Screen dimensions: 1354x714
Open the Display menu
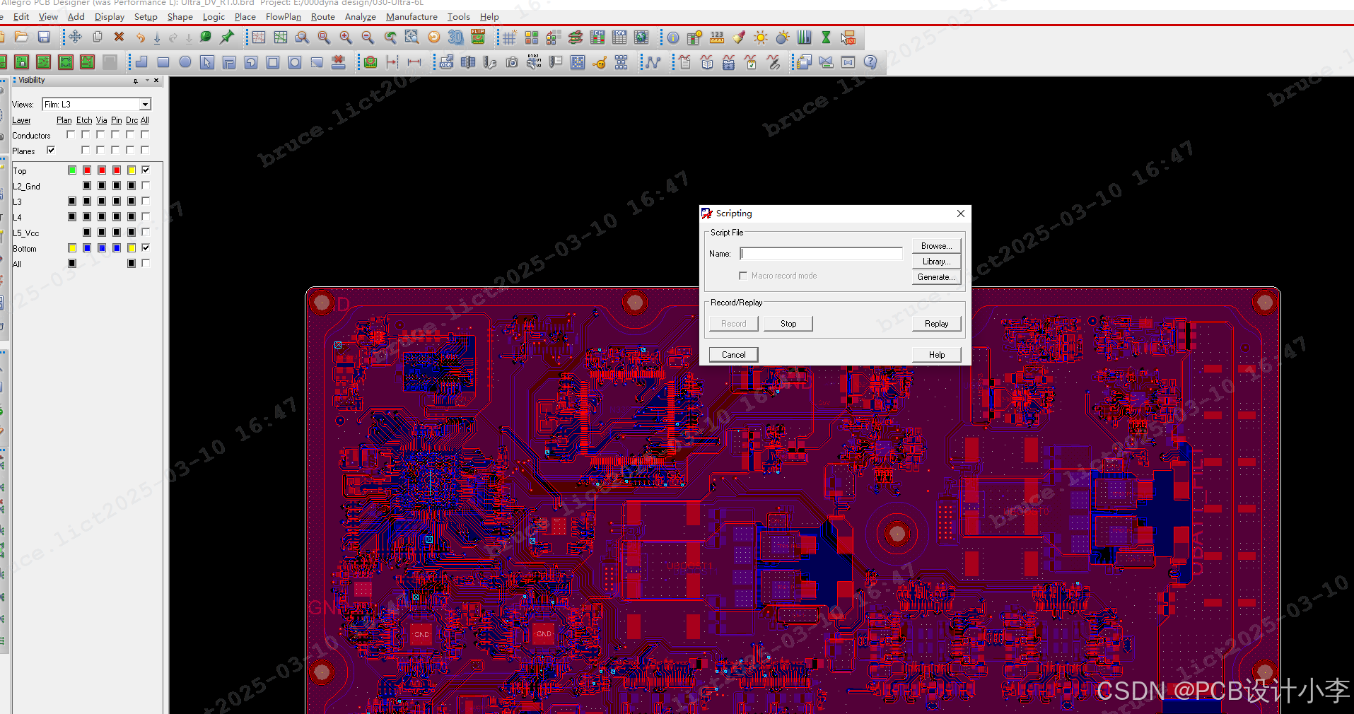(x=110, y=16)
